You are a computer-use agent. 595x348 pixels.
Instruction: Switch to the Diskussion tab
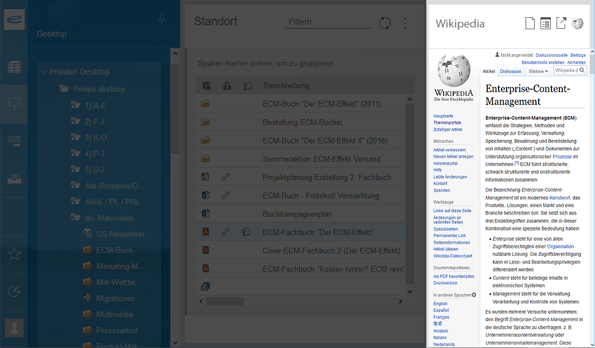click(x=511, y=71)
